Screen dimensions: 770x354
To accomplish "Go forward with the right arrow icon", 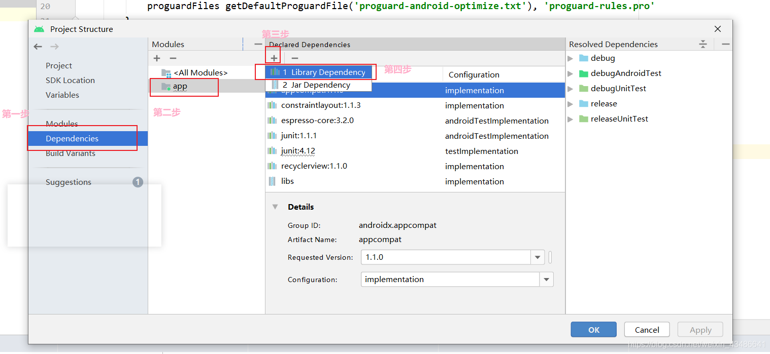I will (x=54, y=47).
